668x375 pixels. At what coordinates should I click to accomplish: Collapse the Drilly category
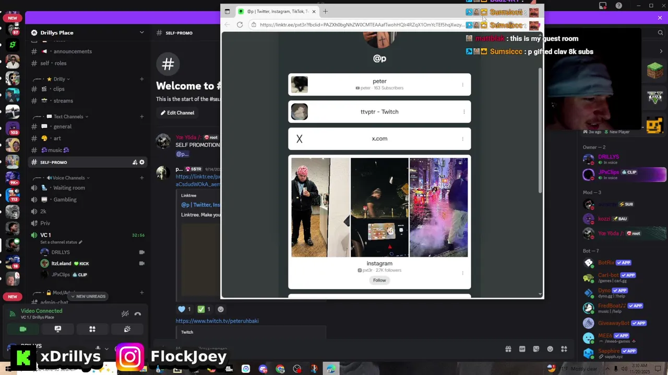59,79
